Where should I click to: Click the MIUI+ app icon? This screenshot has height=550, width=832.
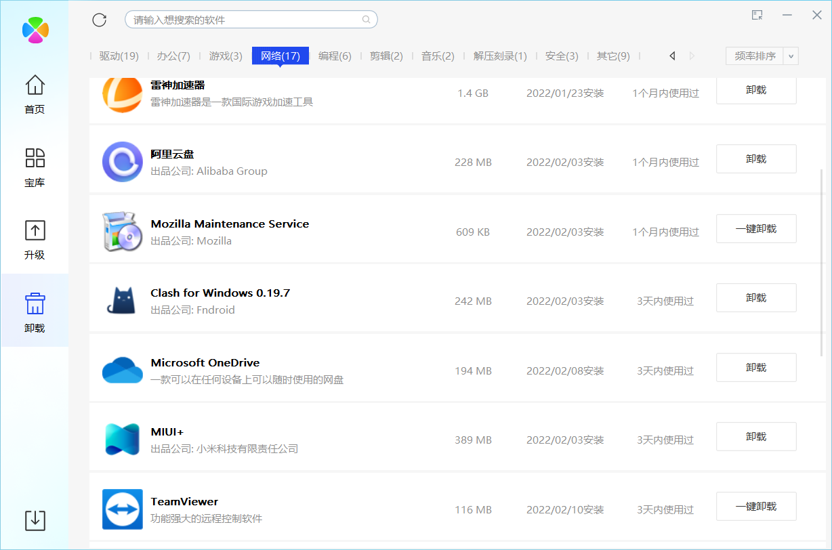point(123,440)
